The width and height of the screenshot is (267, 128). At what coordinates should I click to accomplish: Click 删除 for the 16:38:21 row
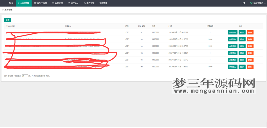point(250,53)
